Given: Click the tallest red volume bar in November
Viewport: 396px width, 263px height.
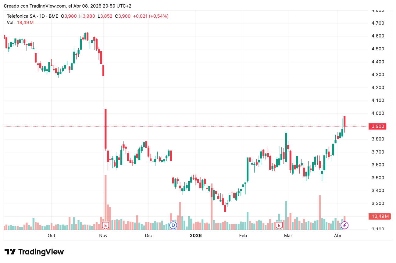Looking at the screenshot, I should pyautogui.click(x=105, y=198).
